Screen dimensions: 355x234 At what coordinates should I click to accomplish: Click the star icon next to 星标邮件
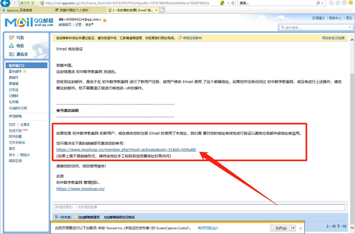click(x=25, y=71)
